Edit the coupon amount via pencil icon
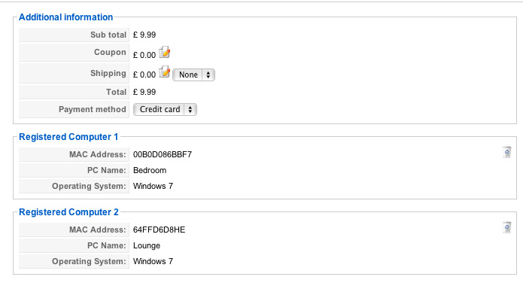The height and width of the screenshot is (292, 523). (165, 53)
